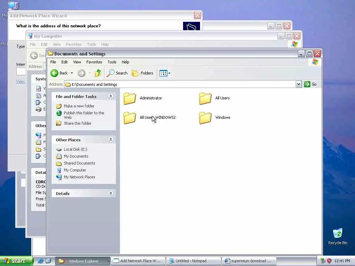Open My Documents in Other Places
This screenshot has height=266, width=355.
[x=76, y=156]
